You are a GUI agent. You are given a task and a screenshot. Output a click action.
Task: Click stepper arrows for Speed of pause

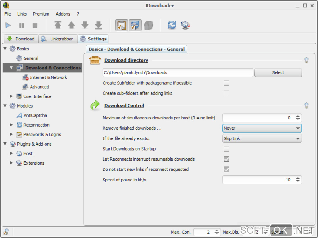pos(298,180)
